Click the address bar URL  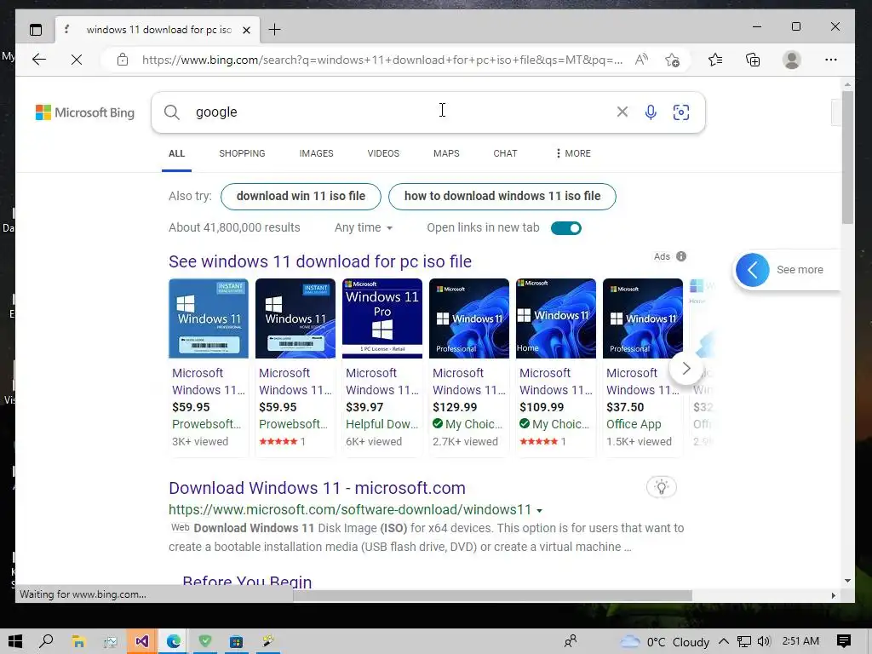point(382,60)
